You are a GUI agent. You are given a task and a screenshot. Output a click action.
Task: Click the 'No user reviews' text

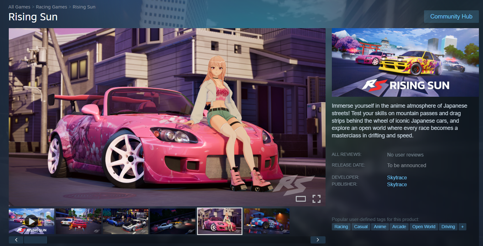click(405, 155)
